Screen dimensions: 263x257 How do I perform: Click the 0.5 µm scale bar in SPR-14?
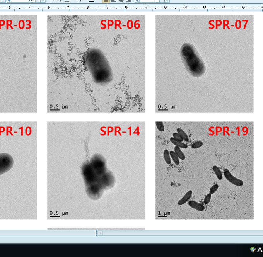(x=55, y=216)
